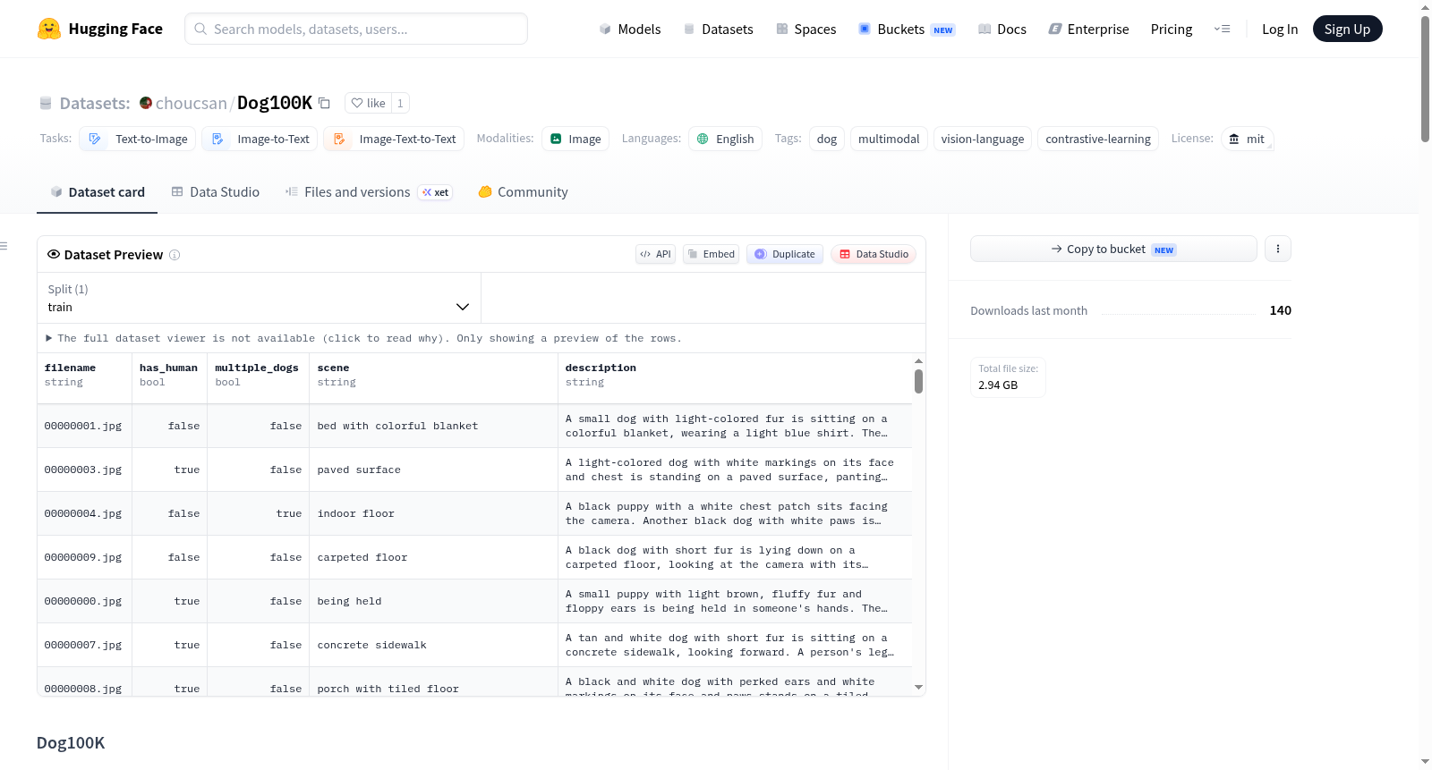Filter by the Text-to-Image task tag
This screenshot has height=770, width=1432.
[x=138, y=139]
